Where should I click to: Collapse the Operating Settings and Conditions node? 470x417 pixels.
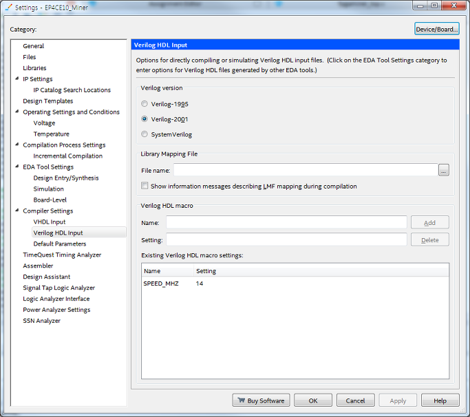tap(17, 112)
